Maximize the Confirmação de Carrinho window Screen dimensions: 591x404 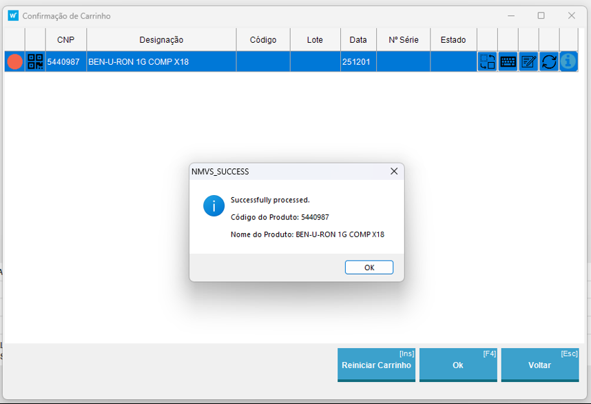click(x=541, y=15)
